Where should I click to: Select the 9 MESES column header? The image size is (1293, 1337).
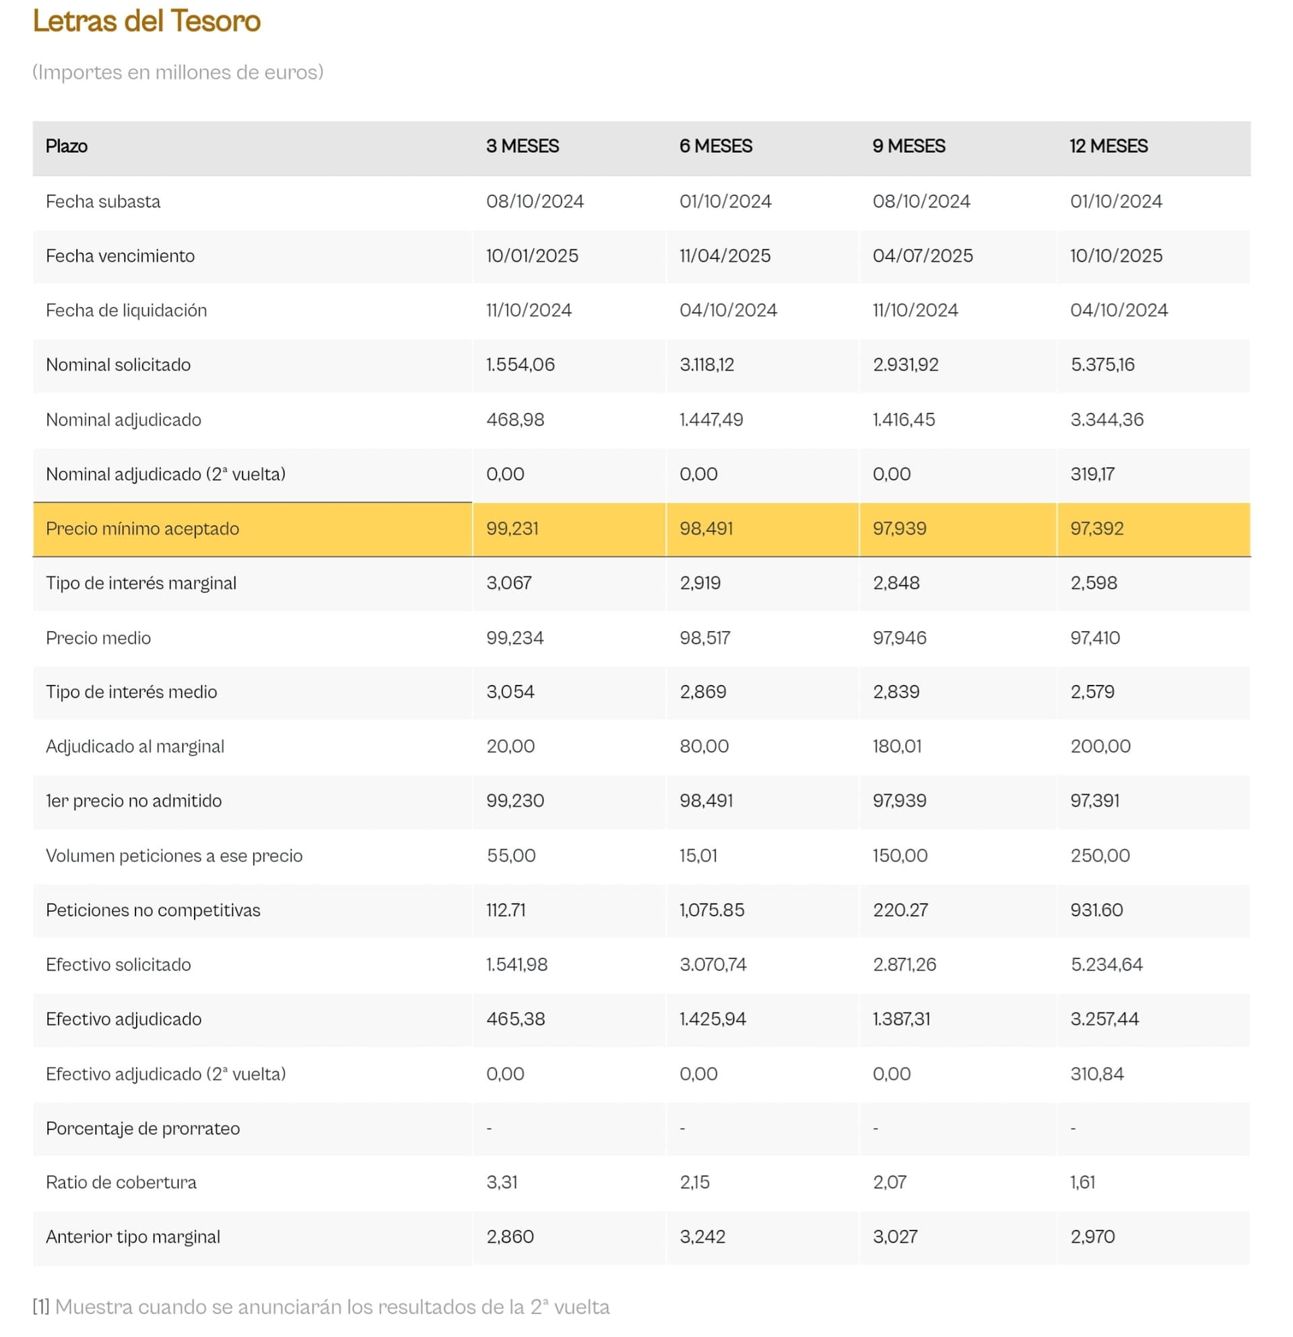[x=908, y=146]
